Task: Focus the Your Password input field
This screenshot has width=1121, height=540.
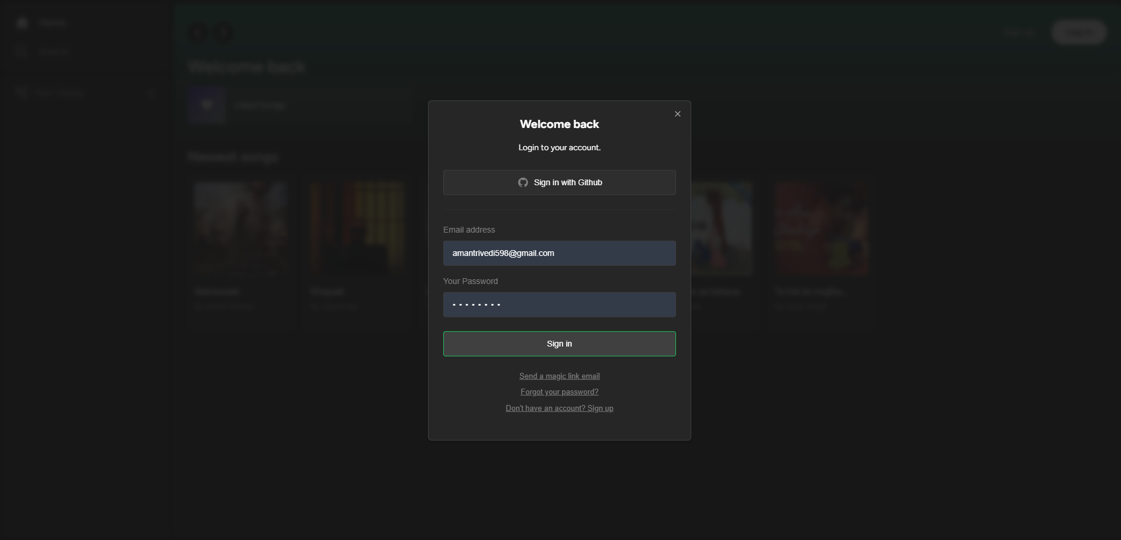Action: coord(559,304)
